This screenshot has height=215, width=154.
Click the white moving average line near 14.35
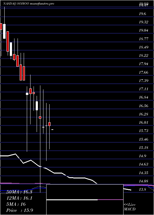point(59,173)
